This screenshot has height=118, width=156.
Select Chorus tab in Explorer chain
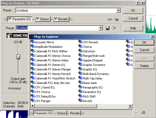61,113
